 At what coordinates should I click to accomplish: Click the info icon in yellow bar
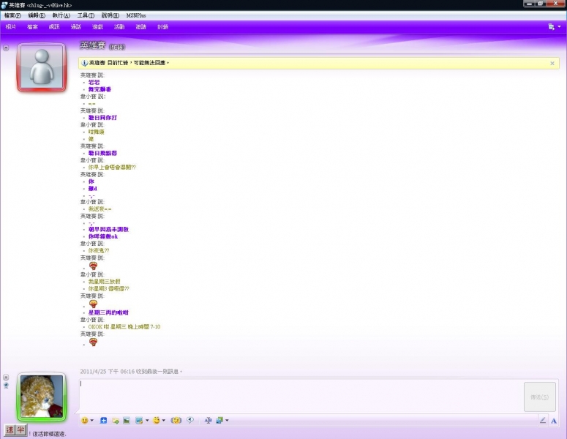pyautogui.click(x=84, y=63)
